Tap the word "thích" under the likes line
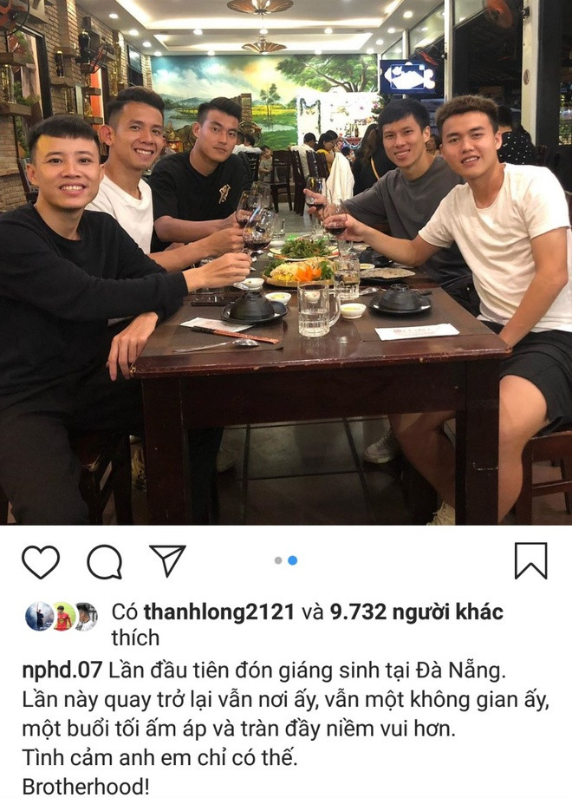Image resolution: width=572 pixels, height=798 pixels. pos(135,638)
